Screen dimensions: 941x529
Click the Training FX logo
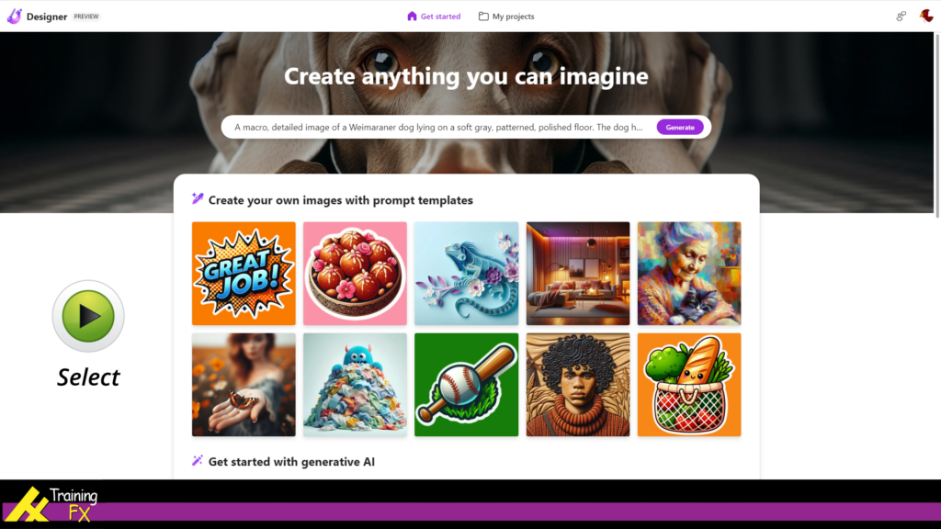[52, 504]
